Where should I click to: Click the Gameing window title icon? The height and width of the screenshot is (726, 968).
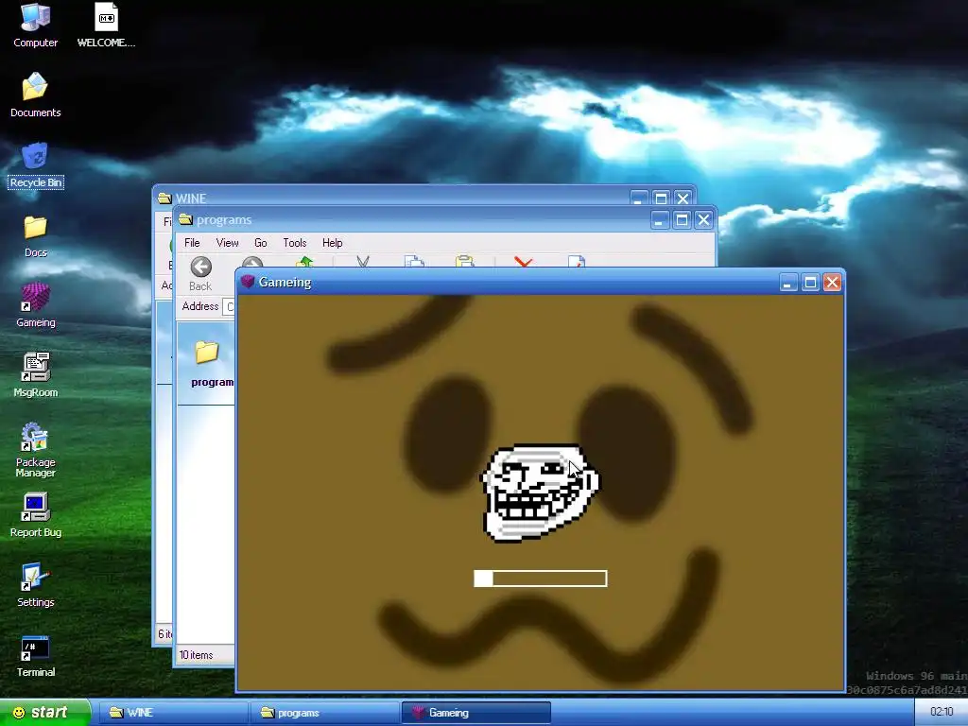pyautogui.click(x=248, y=282)
